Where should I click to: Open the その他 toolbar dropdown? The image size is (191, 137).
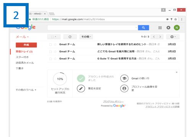point(86,37)
